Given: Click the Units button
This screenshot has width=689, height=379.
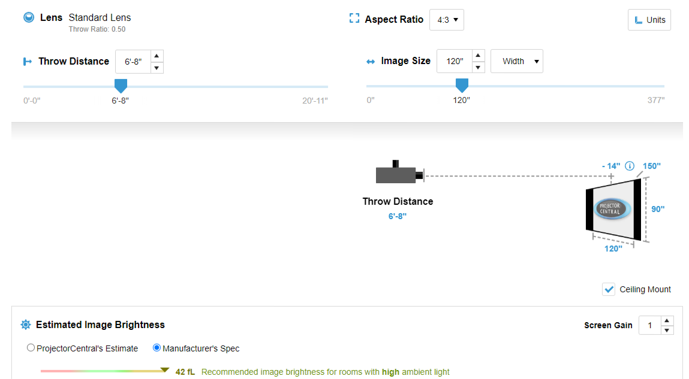Looking at the screenshot, I should click(649, 20).
